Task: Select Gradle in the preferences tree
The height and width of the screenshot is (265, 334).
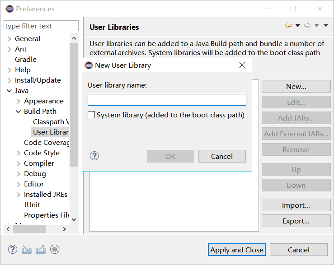Action: point(26,60)
